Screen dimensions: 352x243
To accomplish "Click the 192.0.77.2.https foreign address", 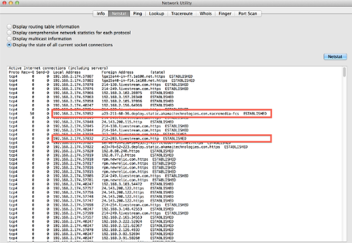I will (119, 155).
